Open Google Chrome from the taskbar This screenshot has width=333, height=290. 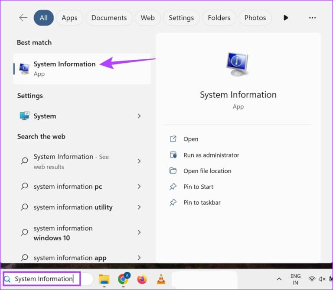pos(124,279)
